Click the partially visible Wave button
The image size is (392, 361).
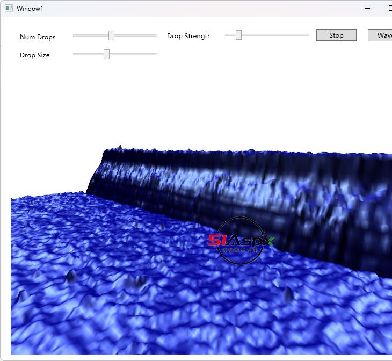click(x=380, y=35)
